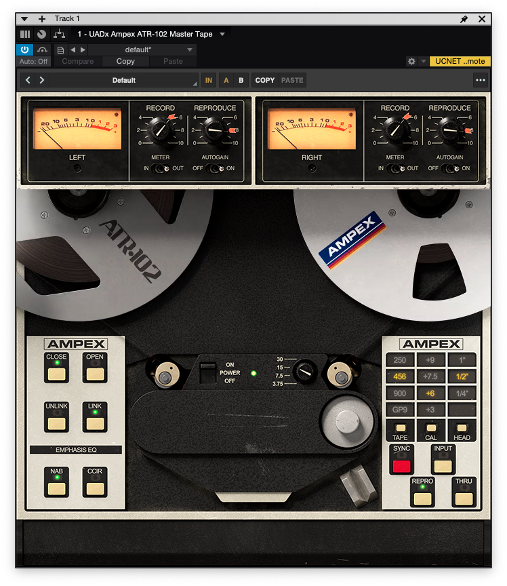Click the automation read mode icon

pos(42,50)
